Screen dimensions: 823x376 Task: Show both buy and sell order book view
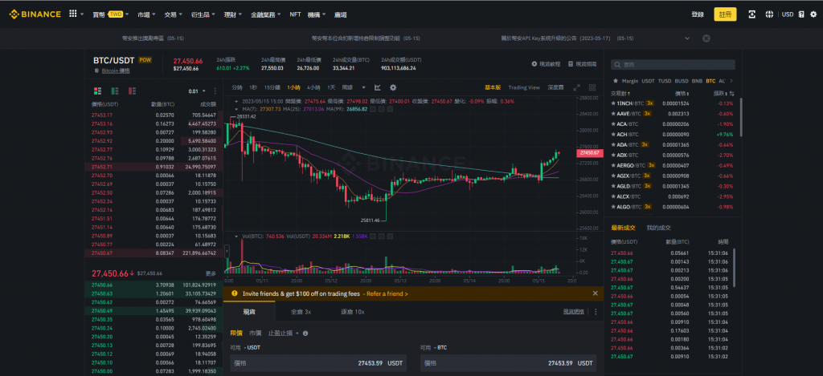[97, 91]
